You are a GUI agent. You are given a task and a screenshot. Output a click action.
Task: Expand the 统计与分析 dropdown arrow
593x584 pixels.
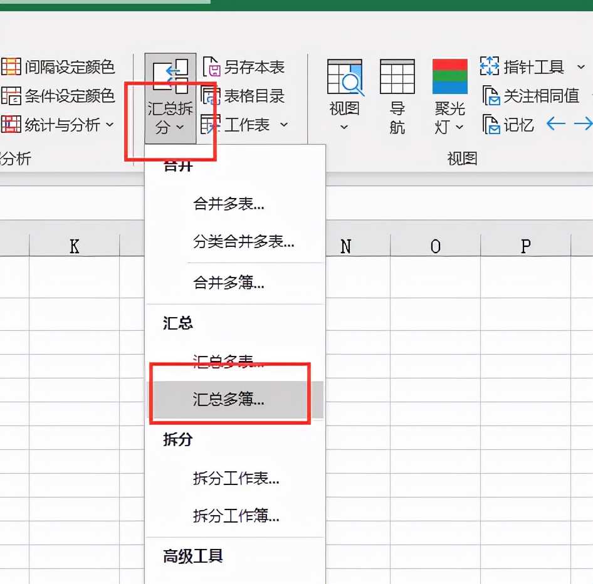click(110, 125)
